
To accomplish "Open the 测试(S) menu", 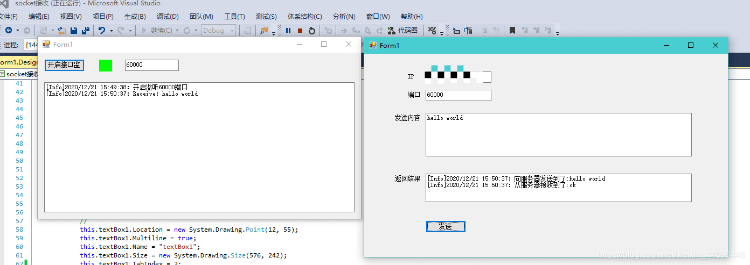I will coord(266,17).
